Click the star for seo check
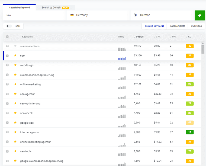The image size is (206, 166). [15, 113]
